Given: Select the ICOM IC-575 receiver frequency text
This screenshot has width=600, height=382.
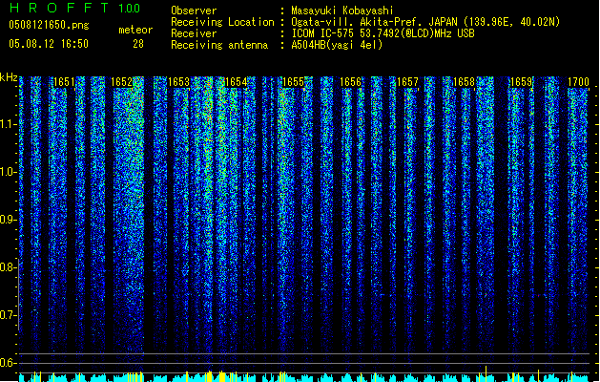Looking at the screenshot, I should coord(383,33).
